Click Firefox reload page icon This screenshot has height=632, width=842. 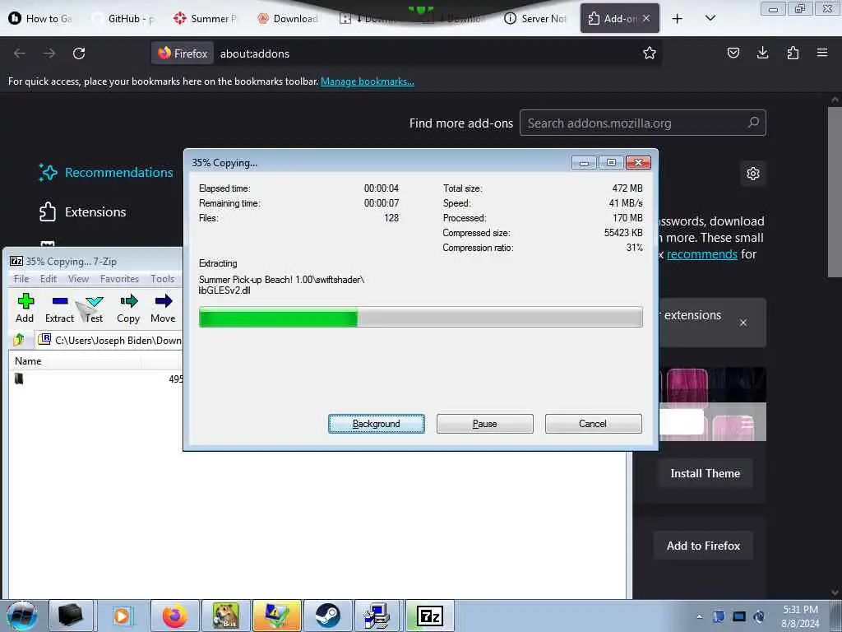click(x=79, y=53)
